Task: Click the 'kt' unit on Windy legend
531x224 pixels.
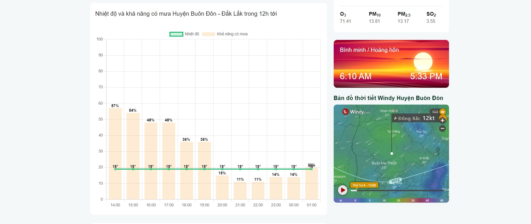Action: pyautogui.click(x=341, y=201)
